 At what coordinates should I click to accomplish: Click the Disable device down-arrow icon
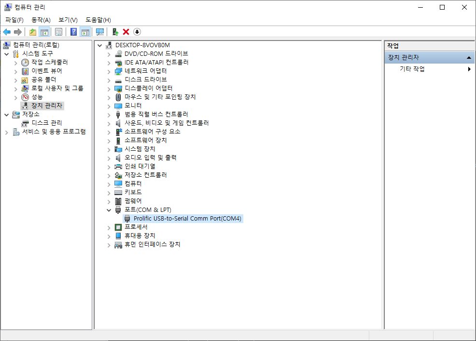click(137, 32)
